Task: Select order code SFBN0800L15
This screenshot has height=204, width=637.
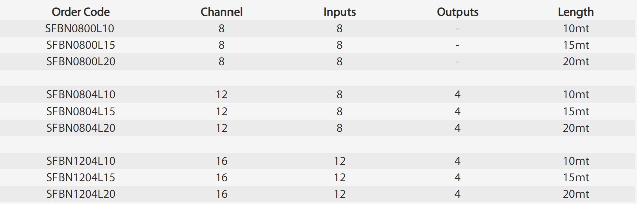Action: (81, 45)
